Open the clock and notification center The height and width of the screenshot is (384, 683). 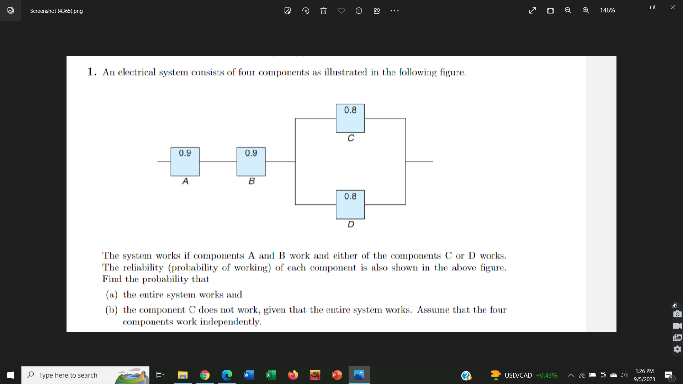click(x=645, y=375)
